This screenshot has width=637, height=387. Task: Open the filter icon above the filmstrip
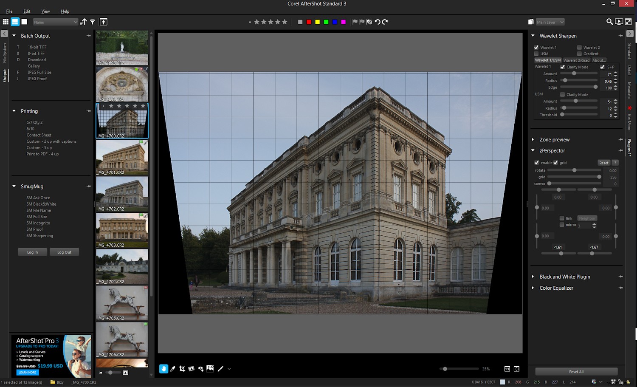93,22
